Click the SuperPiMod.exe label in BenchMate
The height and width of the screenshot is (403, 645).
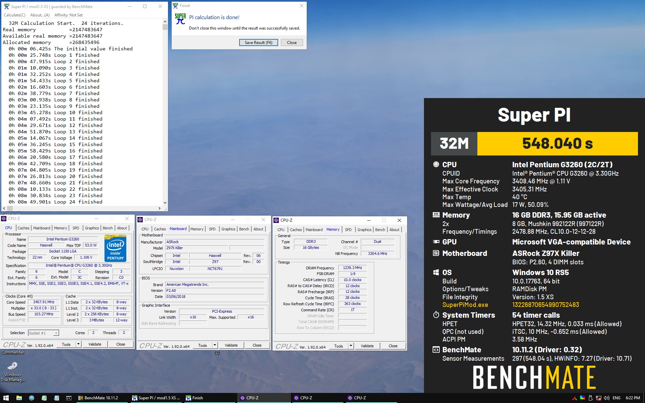point(465,305)
